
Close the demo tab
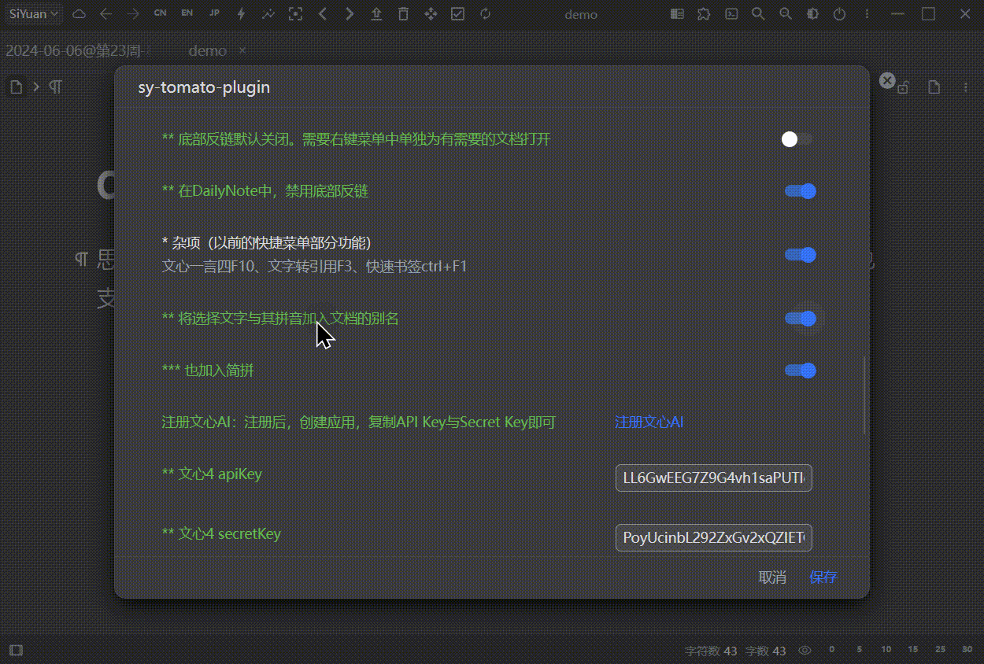click(x=242, y=51)
